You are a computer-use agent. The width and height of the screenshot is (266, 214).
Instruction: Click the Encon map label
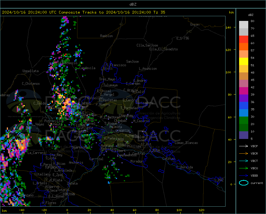[195, 24]
